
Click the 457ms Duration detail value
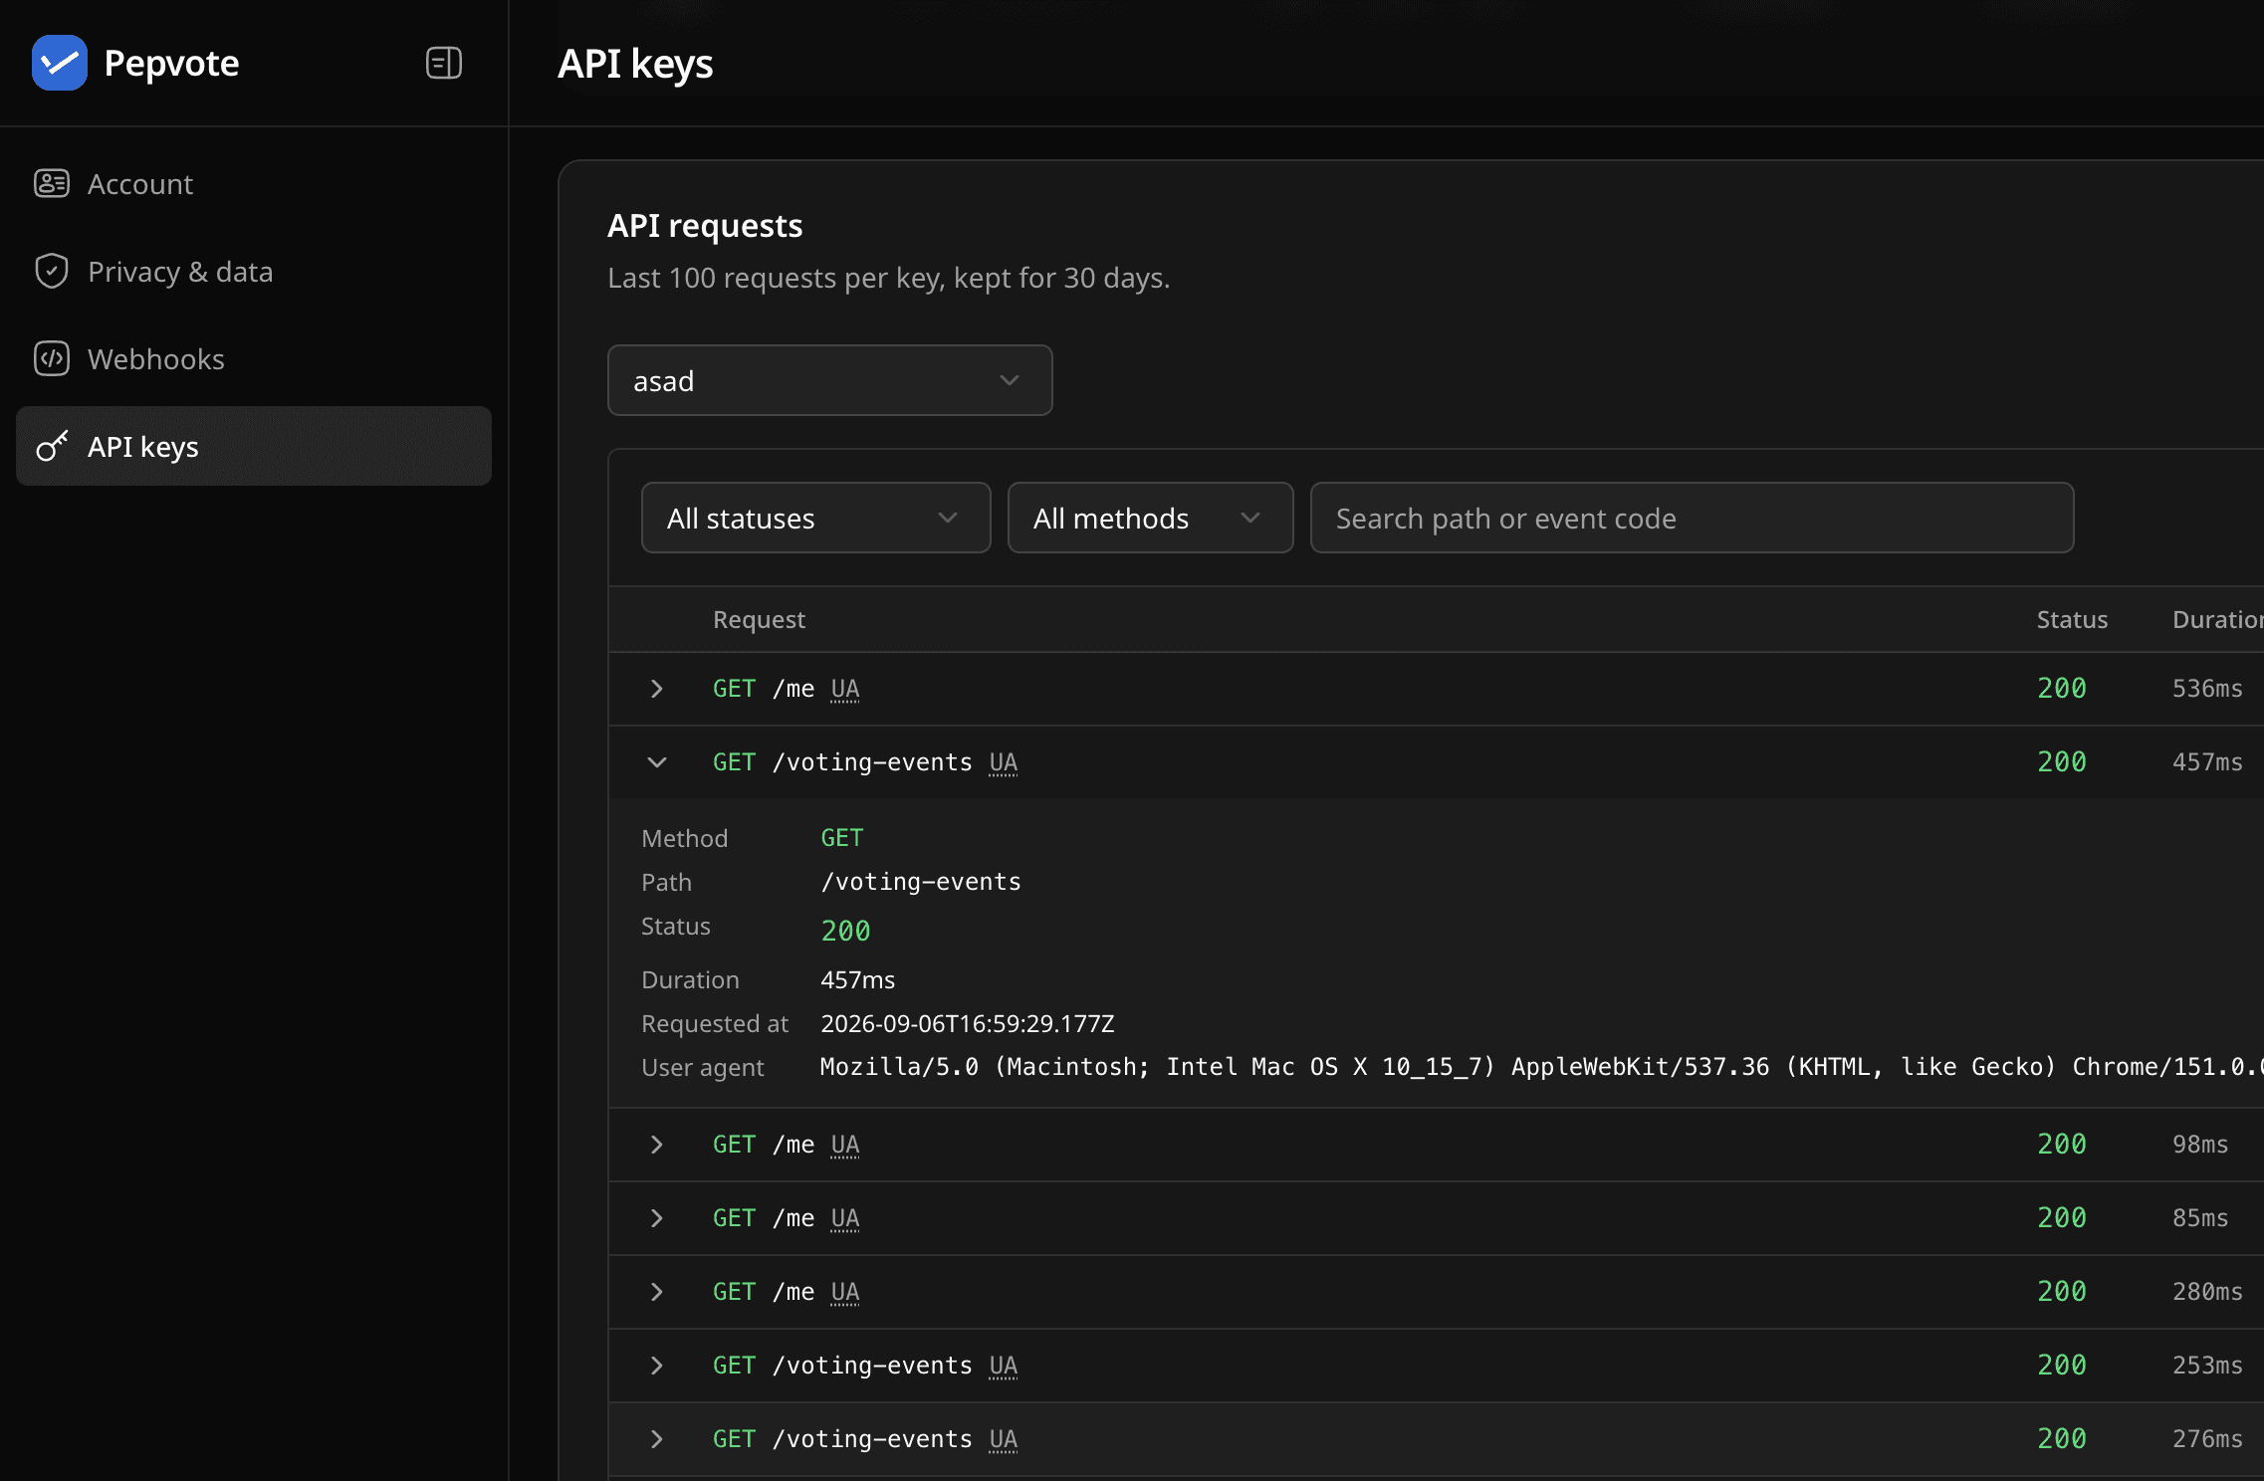[x=858, y=979]
